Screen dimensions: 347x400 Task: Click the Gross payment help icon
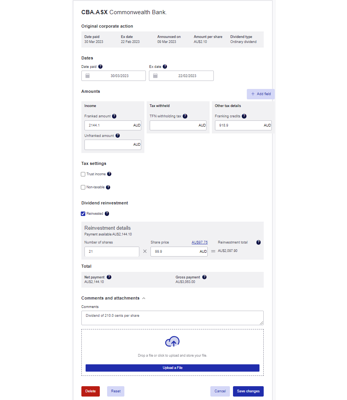pos(204,277)
